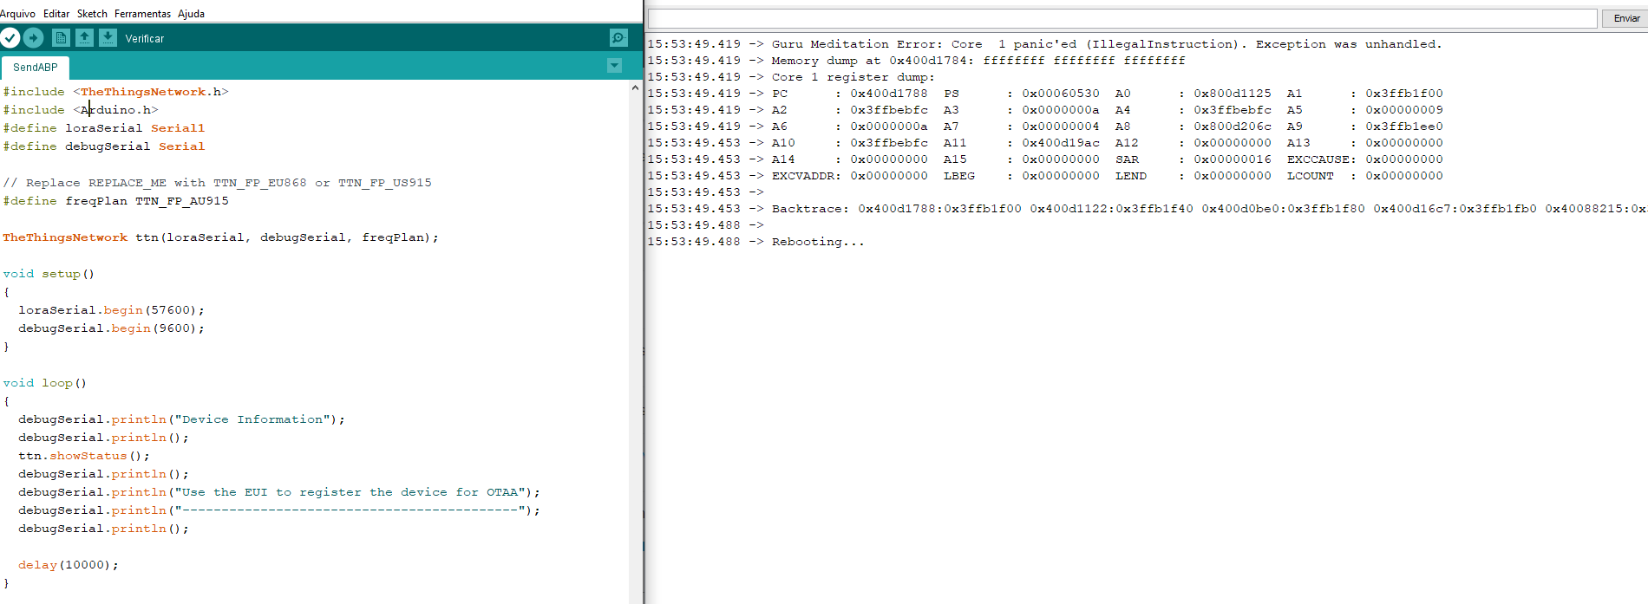Click the Upload arrow icon

(x=34, y=38)
